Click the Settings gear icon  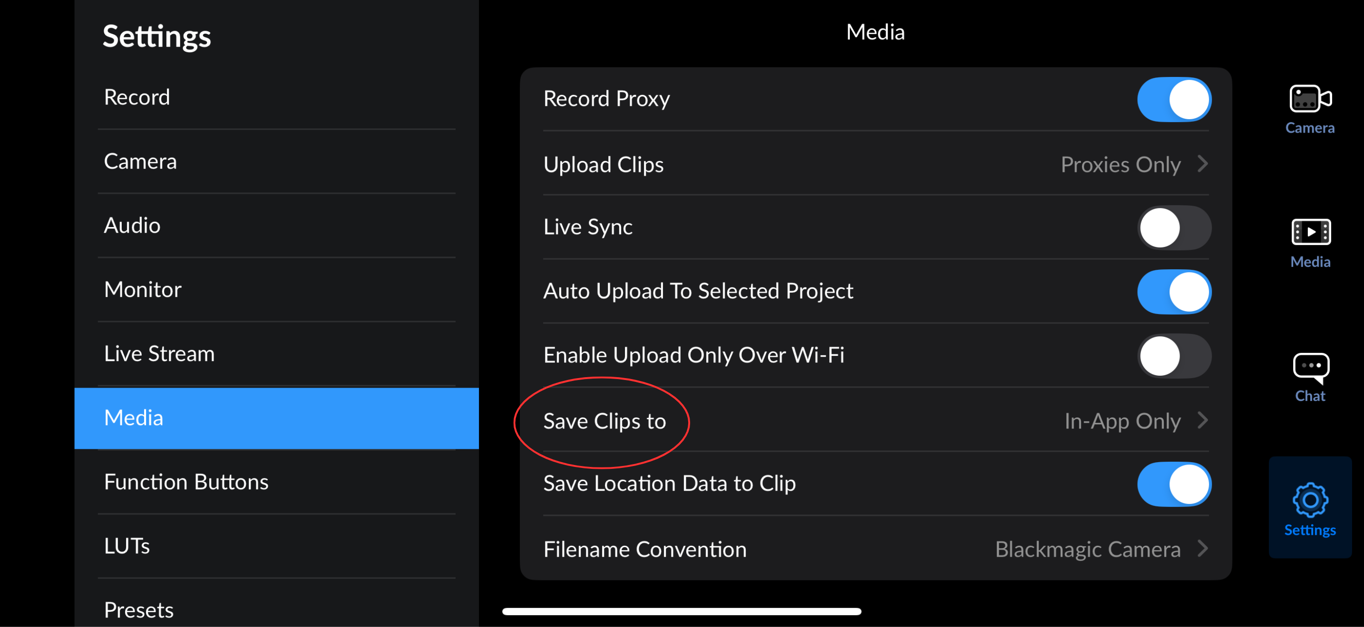1309,500
